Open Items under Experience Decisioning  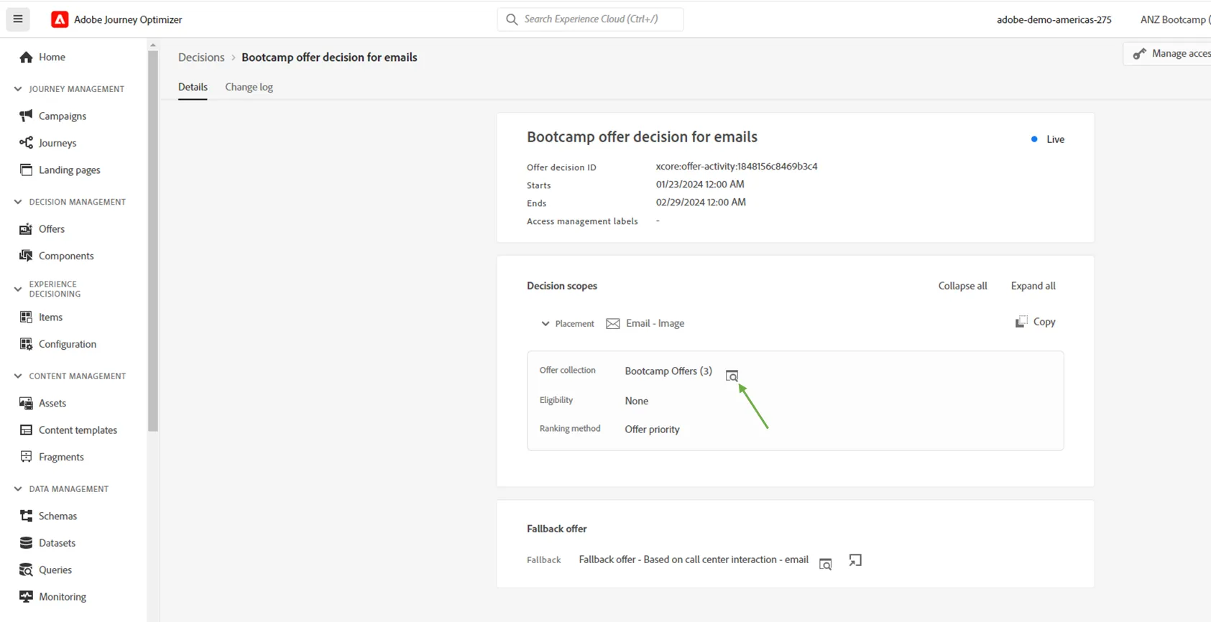[x=50, y=317]
